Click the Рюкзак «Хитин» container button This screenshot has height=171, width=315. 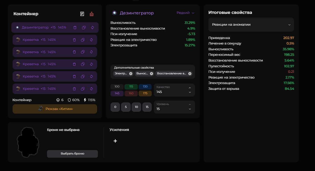(x=55, y=109)
